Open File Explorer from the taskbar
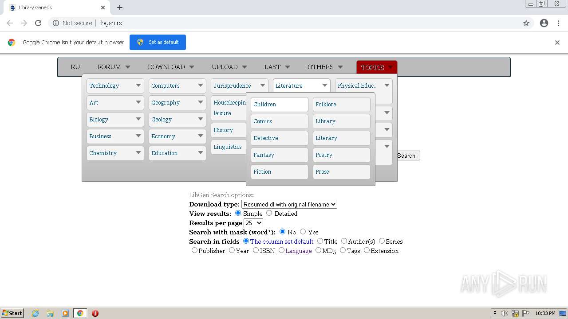 click(x=50, y=313)
